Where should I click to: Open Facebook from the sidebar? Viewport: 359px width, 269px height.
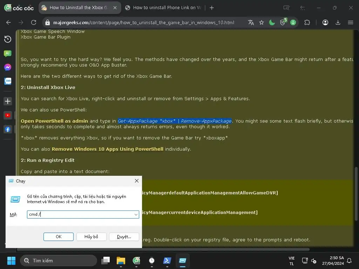coord(8,130)
